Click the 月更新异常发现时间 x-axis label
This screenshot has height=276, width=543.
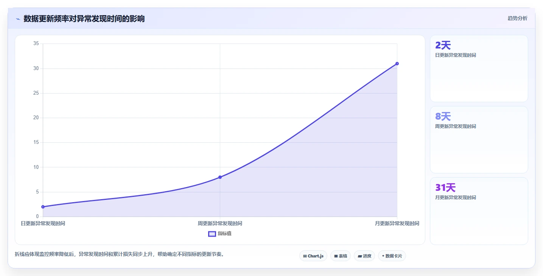coord(397,223)
